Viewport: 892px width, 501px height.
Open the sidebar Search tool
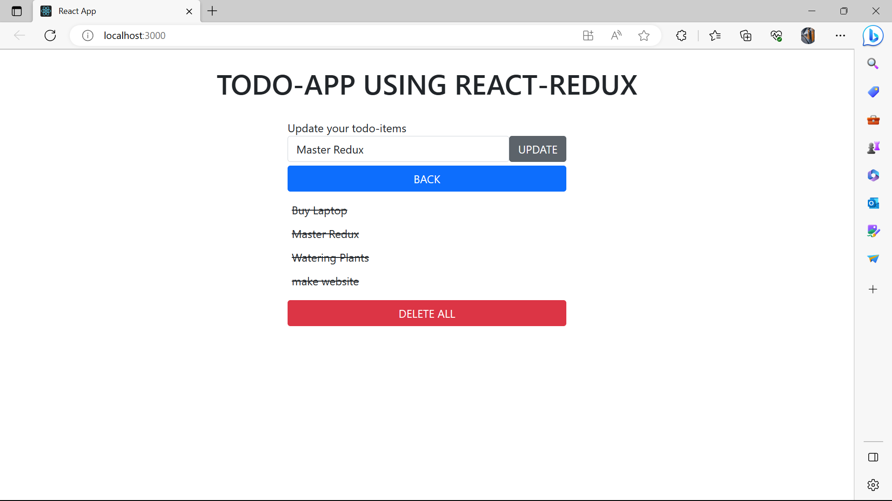click(873, 63)
